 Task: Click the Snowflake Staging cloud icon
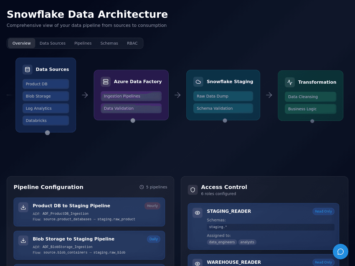[x=198, y=82]
